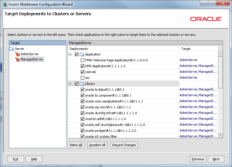Click the 'oracle.pwdgen#11.1.1@11.1.1.2.0' row text
The height and width of the screenshot is (167, 232).
point(111,131)
